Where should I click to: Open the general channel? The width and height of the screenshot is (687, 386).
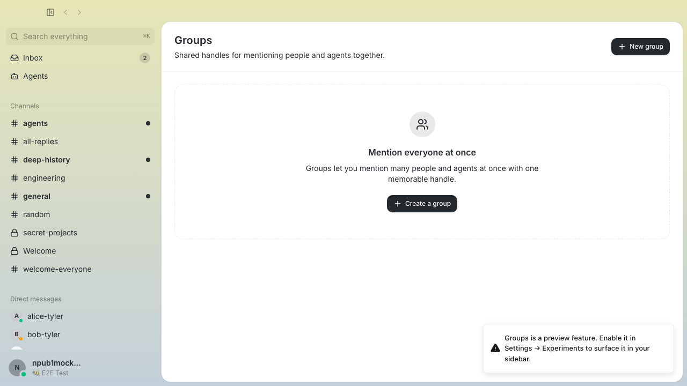click(x=80, y=196)
